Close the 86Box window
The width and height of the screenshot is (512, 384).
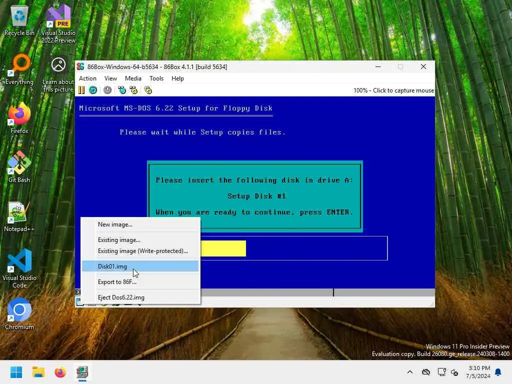tap(423, 66)
